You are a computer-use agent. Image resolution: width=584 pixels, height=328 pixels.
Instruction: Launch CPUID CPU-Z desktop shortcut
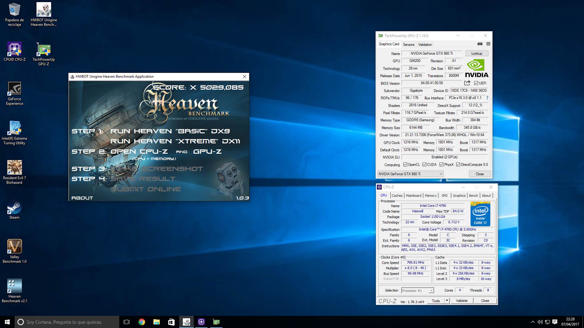(x=14, y=52)
